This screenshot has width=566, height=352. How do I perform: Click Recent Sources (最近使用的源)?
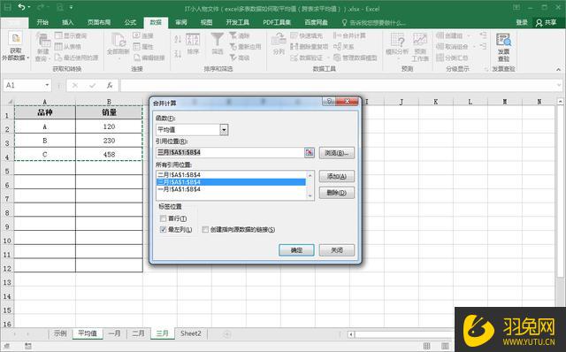(x=76, y=57)
